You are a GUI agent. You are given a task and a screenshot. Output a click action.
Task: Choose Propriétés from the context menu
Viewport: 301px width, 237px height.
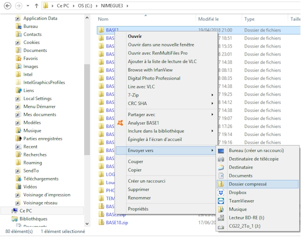pos(138,209)
